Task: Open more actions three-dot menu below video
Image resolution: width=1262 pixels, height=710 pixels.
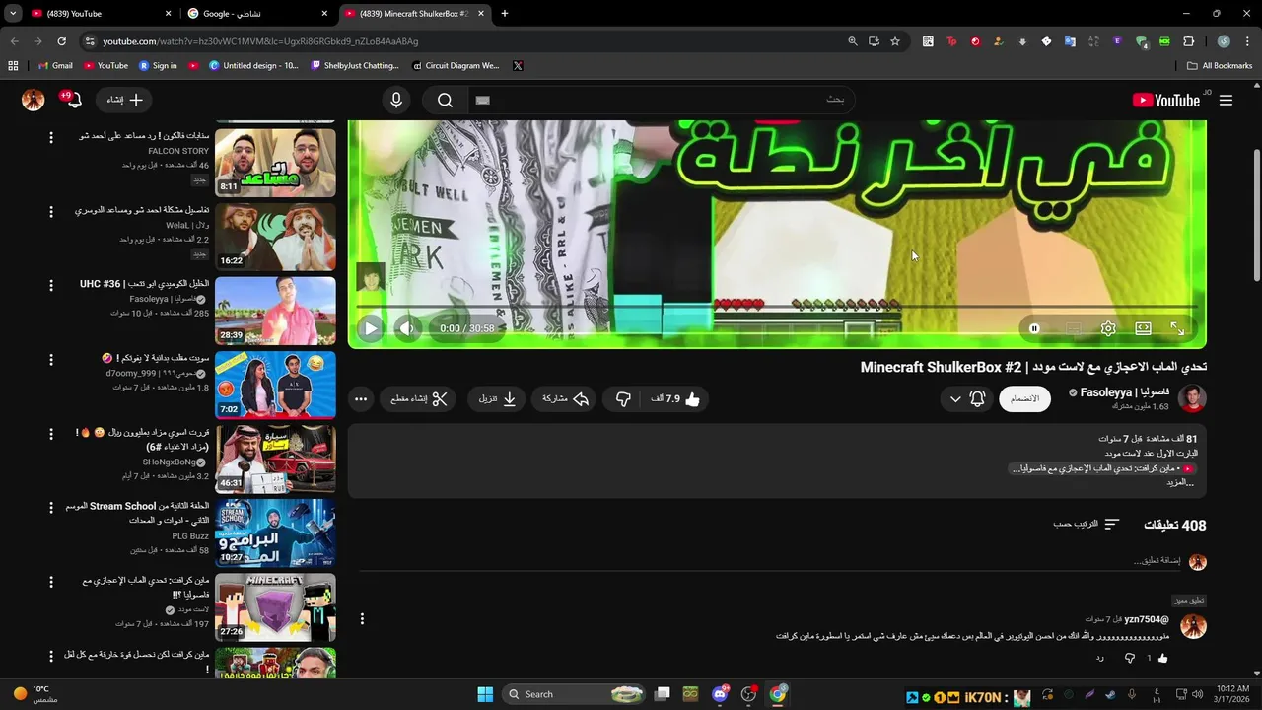Action: pos(361,399)
